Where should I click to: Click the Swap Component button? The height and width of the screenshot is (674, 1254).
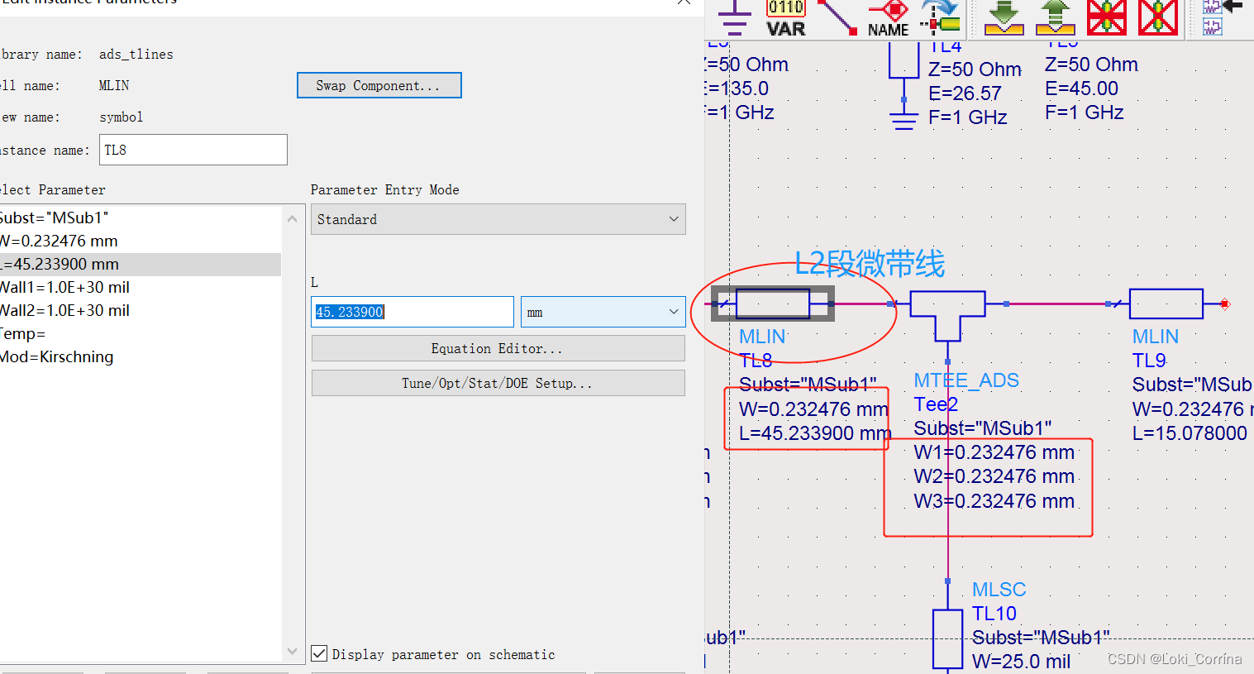click(379, 85)
